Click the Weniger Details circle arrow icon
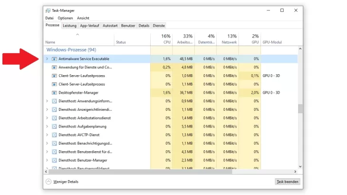 [x=48, y=182]
